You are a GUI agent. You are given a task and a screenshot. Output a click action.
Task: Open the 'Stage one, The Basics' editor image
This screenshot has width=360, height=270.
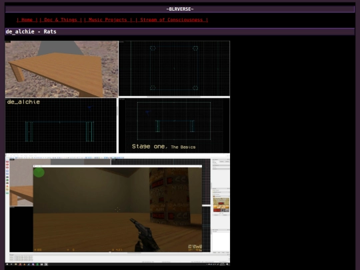coord(117,97)
